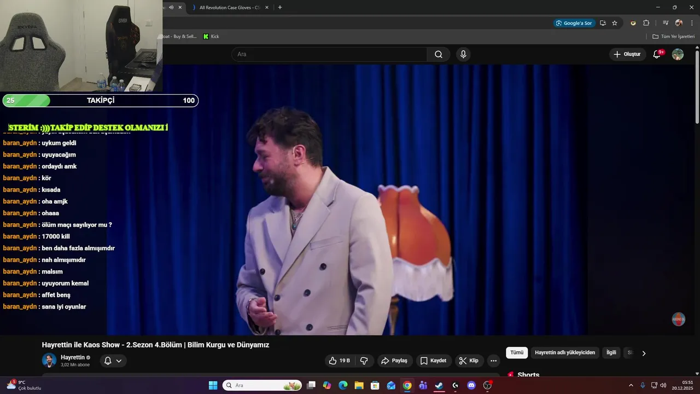This screenshot has width=700, height=394.
Task: Open the Chrome three-dot menu
Action: coord(692,23)
